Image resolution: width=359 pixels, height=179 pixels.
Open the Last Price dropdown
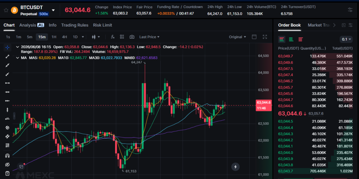149,37
